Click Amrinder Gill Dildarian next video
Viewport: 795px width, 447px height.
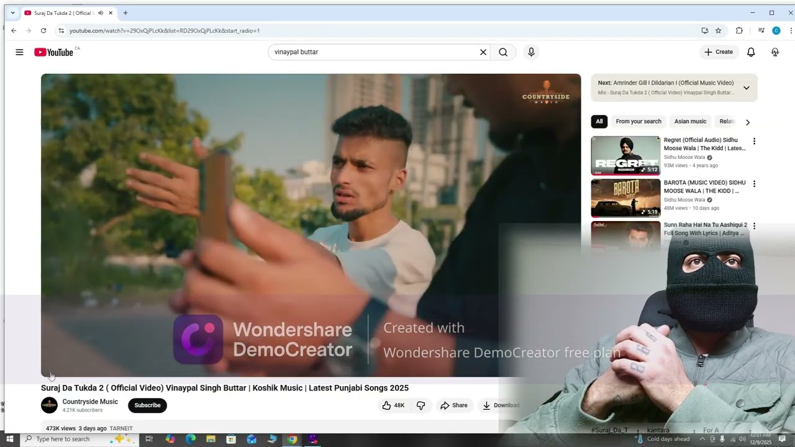[666, 83]
